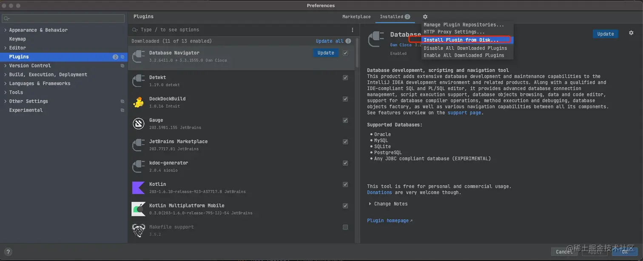The image size is (643, 261).
Task: Expand the Change Notes disclosure triangle
Action: point(370,204)
